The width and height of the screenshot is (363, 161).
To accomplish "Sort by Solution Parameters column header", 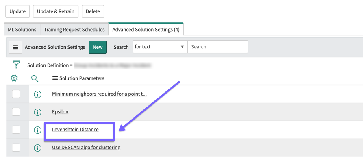I will 82,78.
